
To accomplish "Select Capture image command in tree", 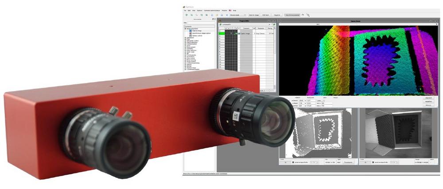I will [x=196, y=31].
